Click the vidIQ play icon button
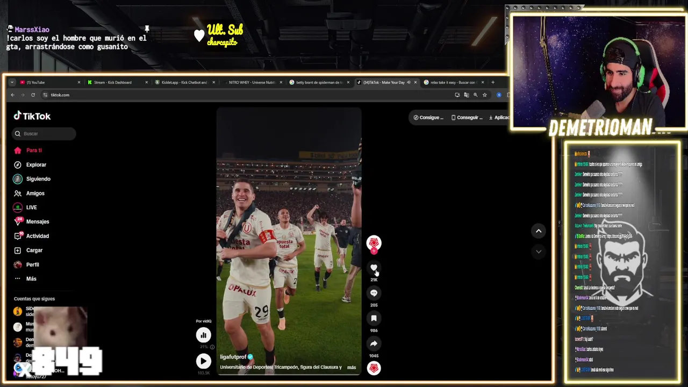The height and width of the screenshot is (387, 688). click(203, 361)
